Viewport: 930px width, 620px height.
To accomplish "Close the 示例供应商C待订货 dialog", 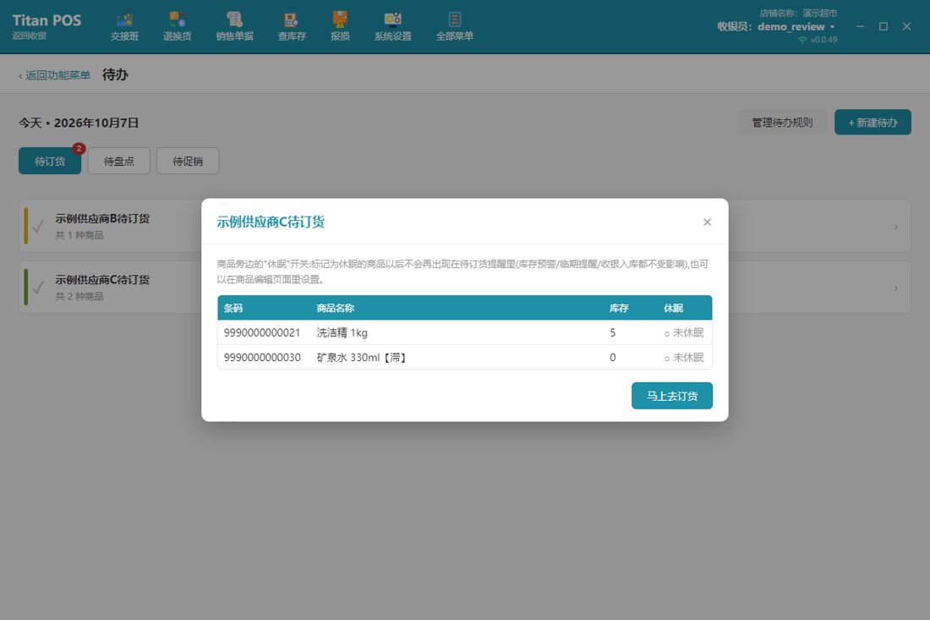I will pyautogui.click(x=707, y=222).
